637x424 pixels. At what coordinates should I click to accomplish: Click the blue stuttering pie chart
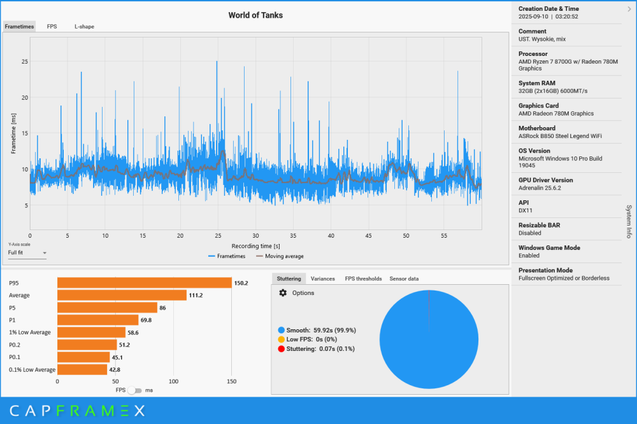pos(429,339)
